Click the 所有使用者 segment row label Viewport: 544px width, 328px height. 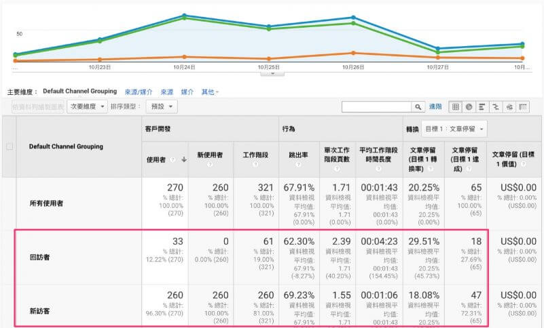[x=46, y=203]
